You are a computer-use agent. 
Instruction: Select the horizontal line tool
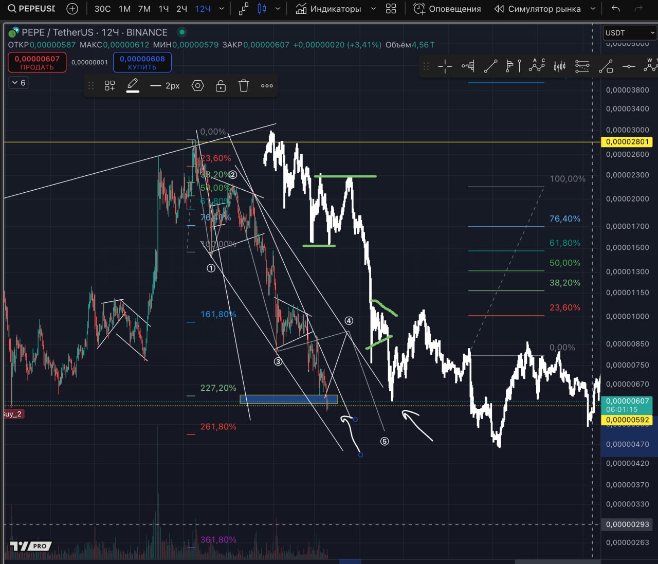pyautogui.click(x=629, y=66)
